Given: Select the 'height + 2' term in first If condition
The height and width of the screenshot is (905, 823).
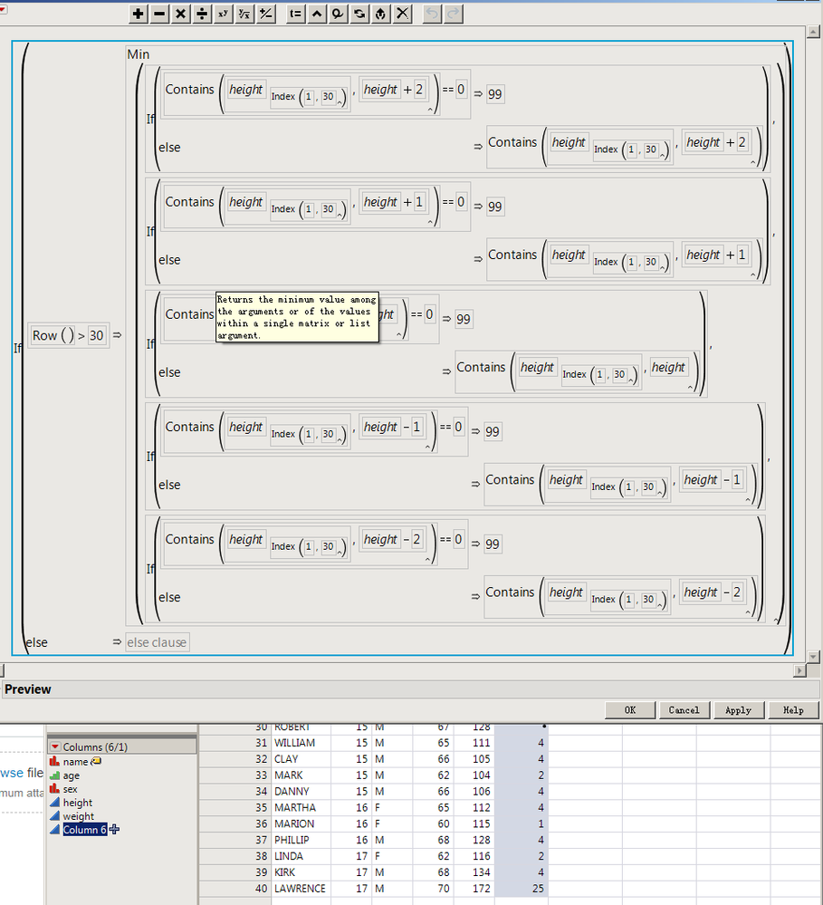Looking at the screenshot, I should tap(393, 90).
